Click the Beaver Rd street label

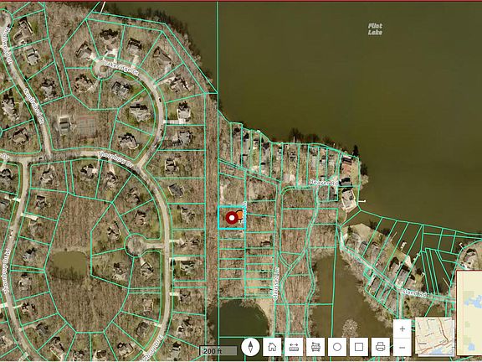[x=323, y=183]
